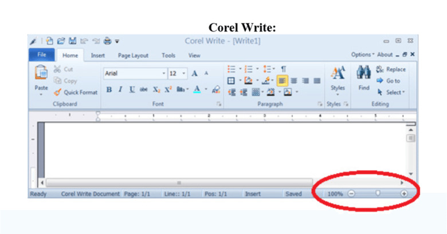447x234 pixels.
Task: Switch to the Home tab
Action: [x=70, y=55]
